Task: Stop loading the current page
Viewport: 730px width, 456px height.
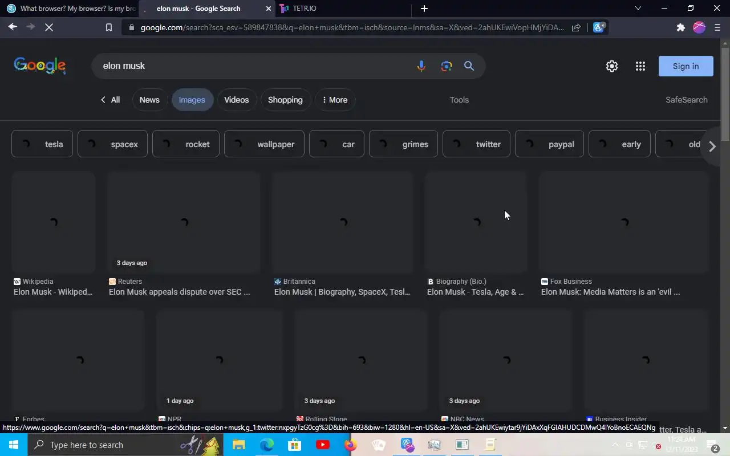Action: click(49, 27)
